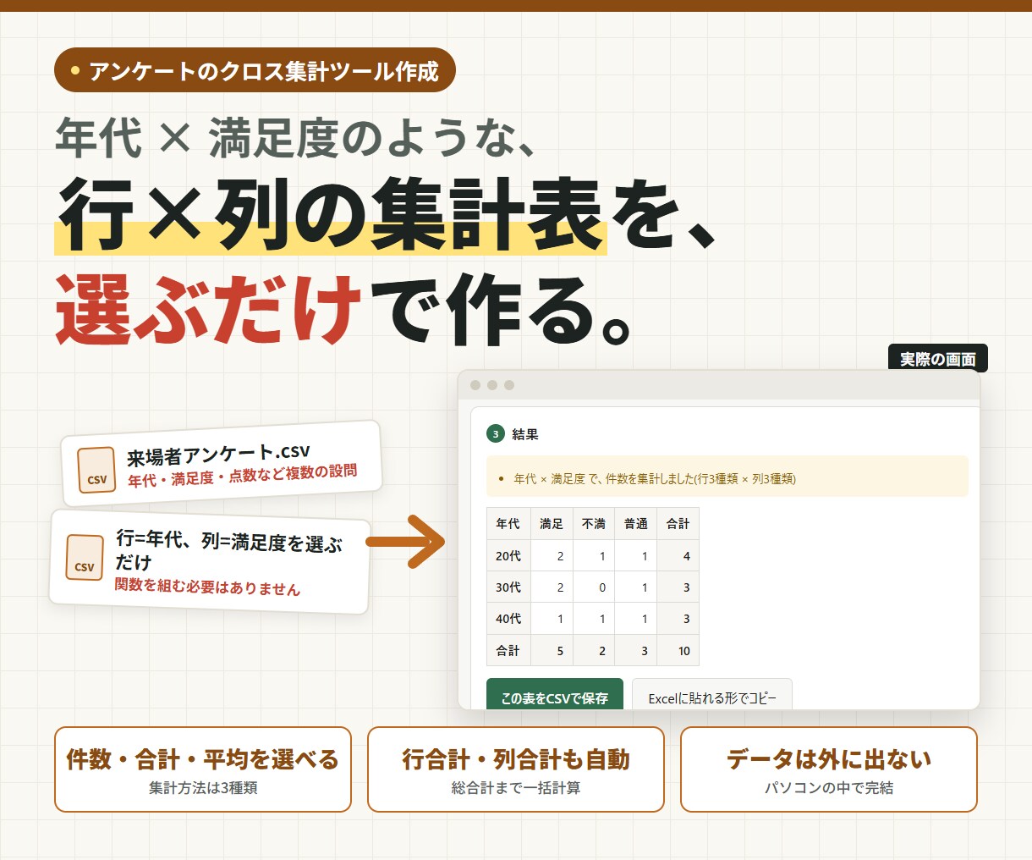Click the 結果 section heading
Screen dimensions: 1032x860
pyautogui.click(x=525, y=434)
